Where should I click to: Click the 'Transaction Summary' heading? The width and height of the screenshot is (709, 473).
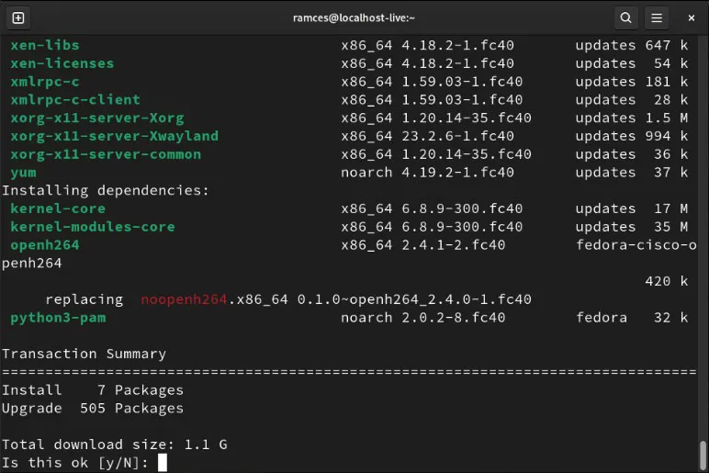pyautogui.click(x=84, y=354)
